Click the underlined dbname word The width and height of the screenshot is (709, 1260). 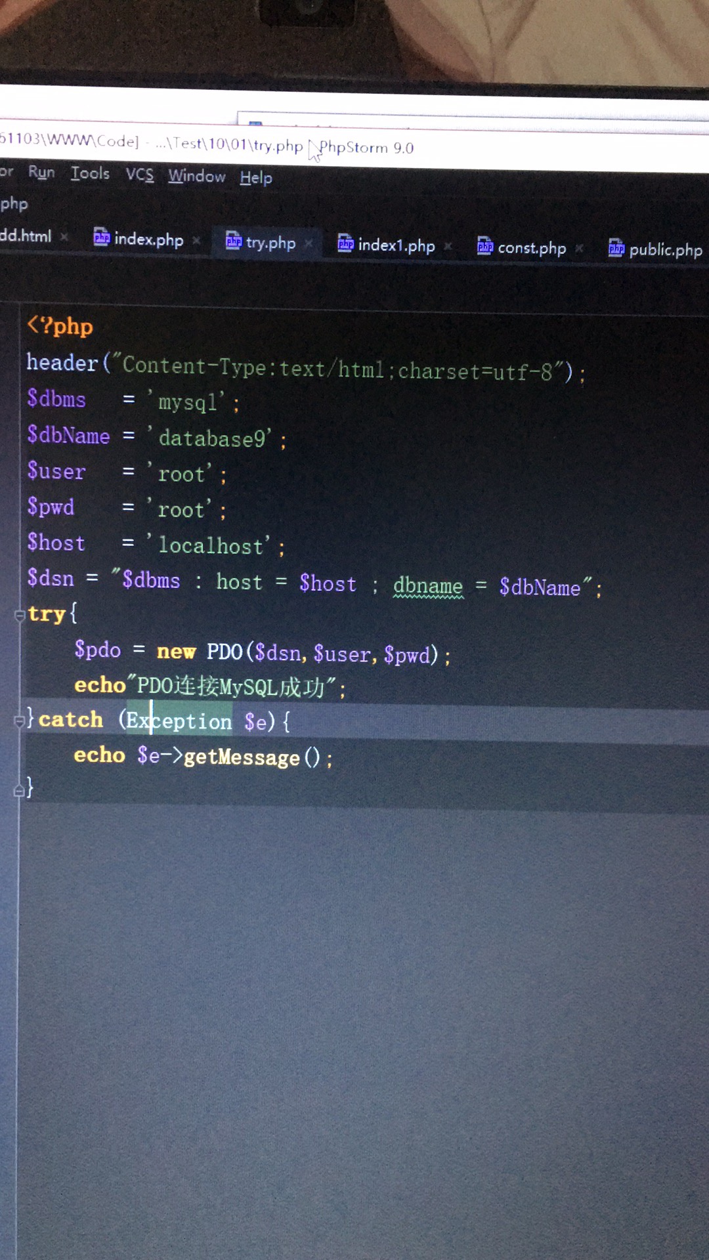(428, 586)
